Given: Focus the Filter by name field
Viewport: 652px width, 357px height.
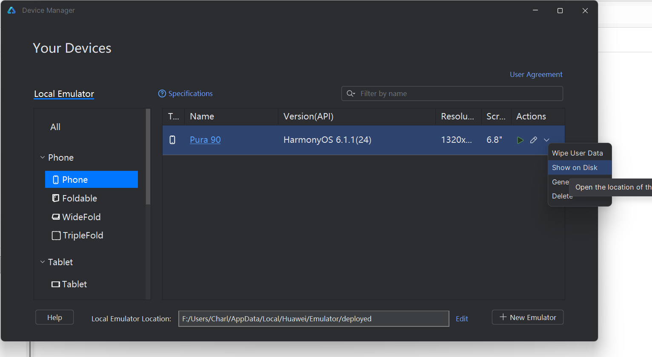Looking at the screenshot, I should (452, 93).
